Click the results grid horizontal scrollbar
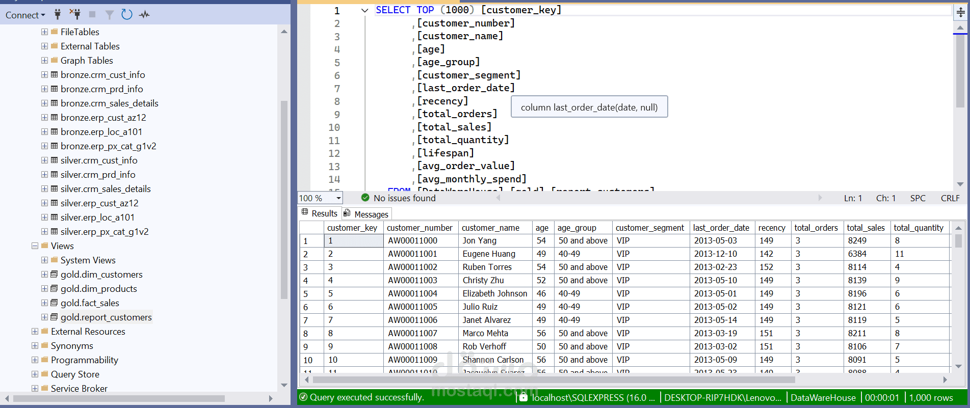970x408 pixels. click(x=554, y=379)
